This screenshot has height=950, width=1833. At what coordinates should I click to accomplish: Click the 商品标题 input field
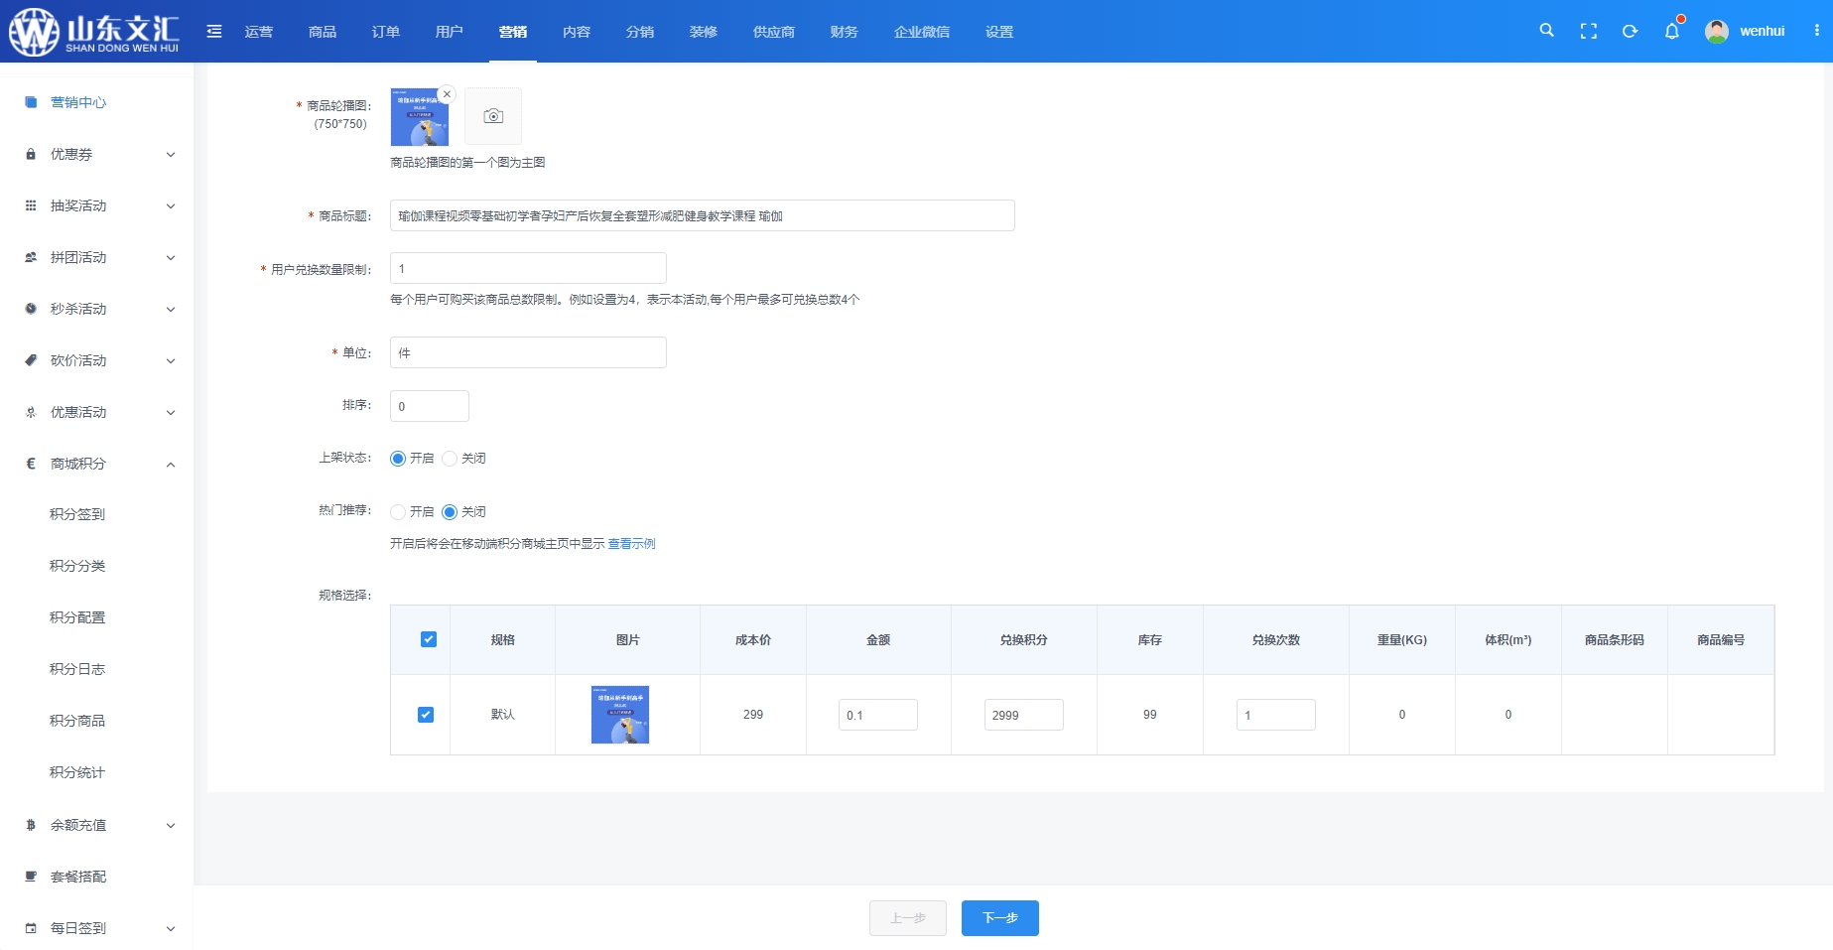point(703,215)
